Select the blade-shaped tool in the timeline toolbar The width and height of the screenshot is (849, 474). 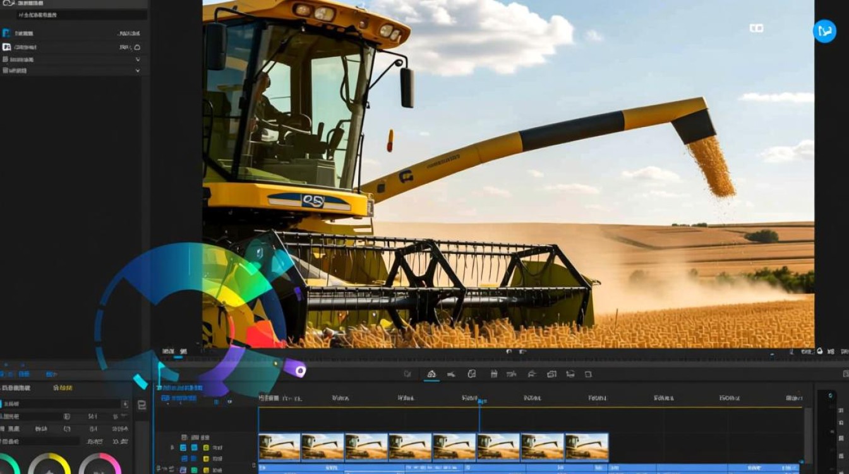coord(451,374)
